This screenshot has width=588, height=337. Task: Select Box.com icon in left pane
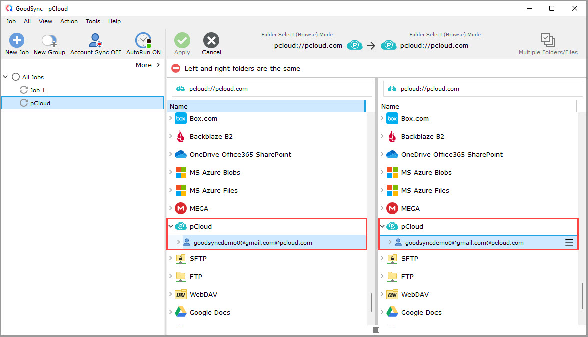point(181,119)
